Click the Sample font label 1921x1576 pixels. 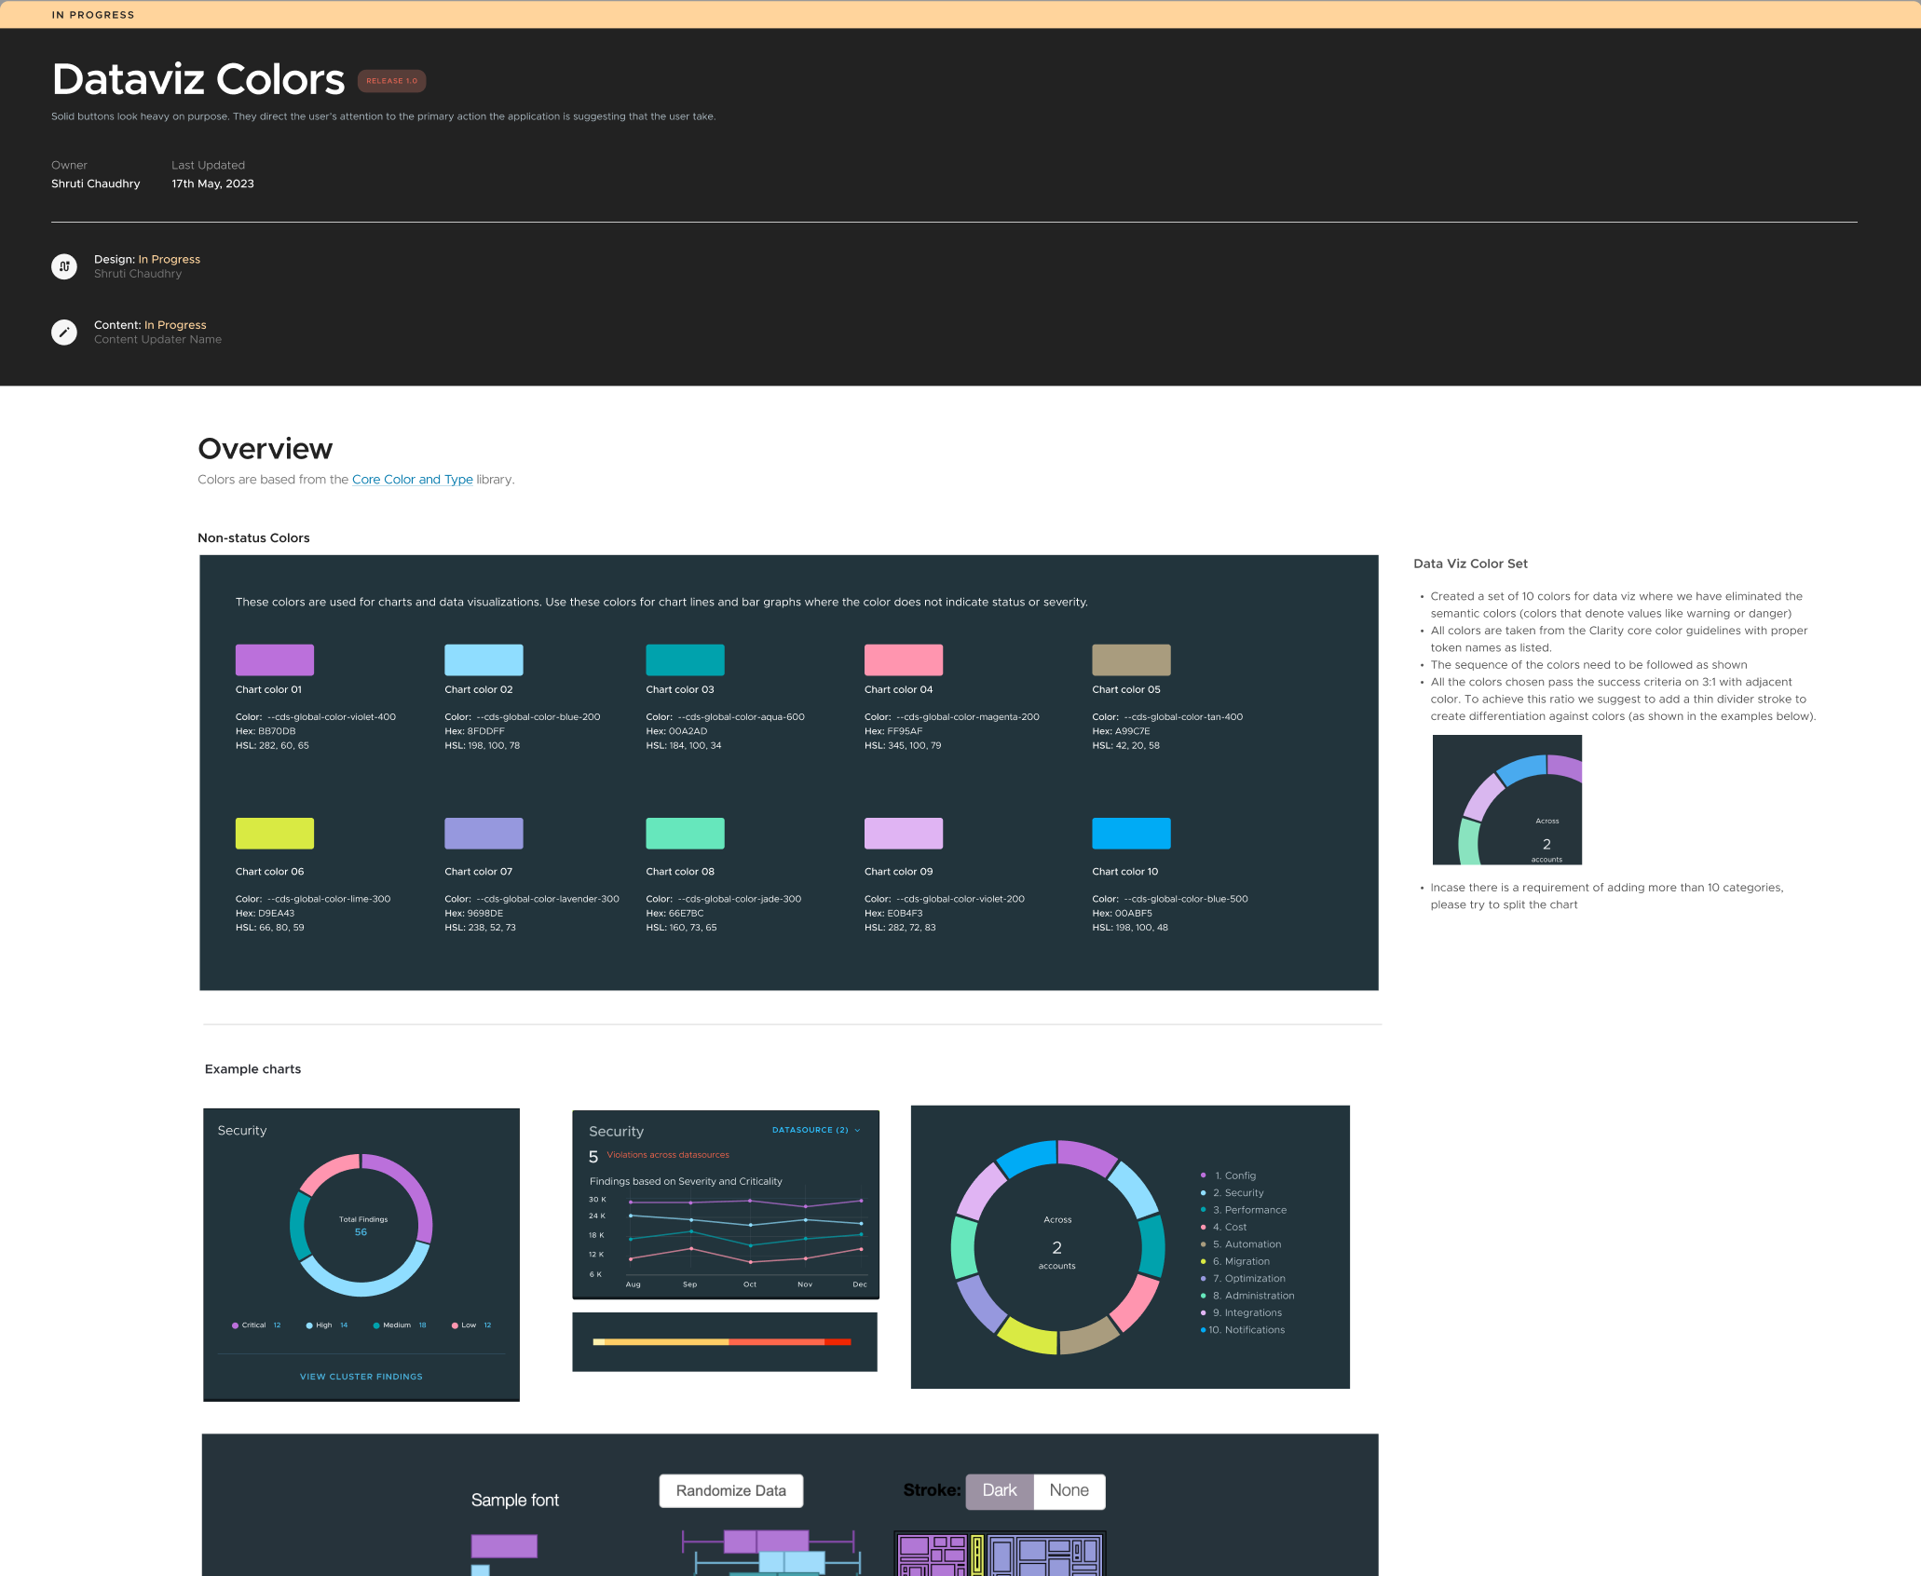point(515,1501)
